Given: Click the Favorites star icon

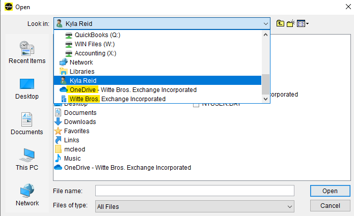Looking at the screenshot, I should pos(58,131).
